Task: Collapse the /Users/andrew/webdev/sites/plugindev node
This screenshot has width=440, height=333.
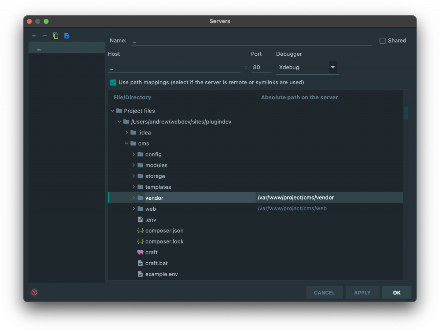Action: pyautogui.click(x=119, y=122)
